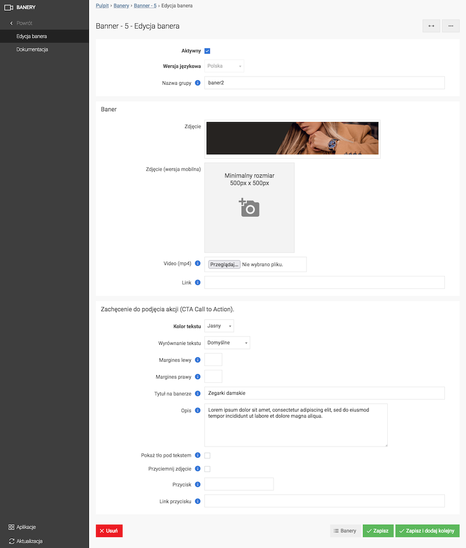Open the Wersja językowa dropdown showing Polska

[224, 66]
